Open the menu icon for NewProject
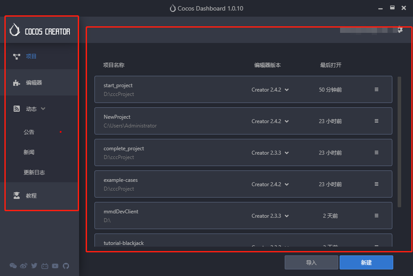413x276 pixels. 377,121
